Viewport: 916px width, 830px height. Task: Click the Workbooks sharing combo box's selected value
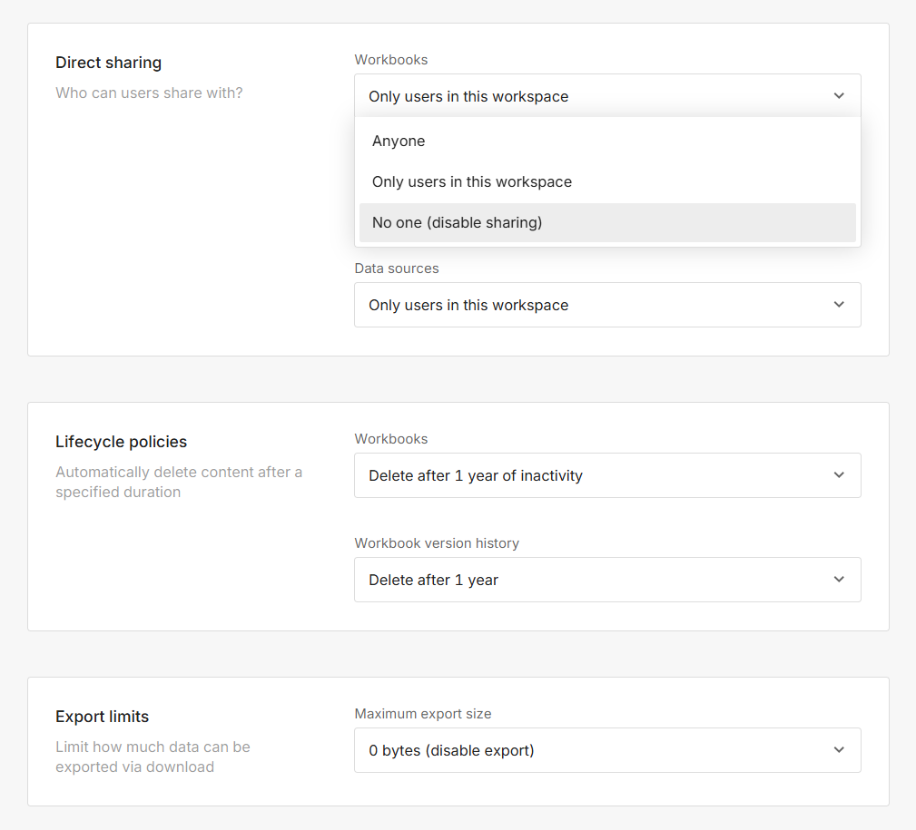(468, 96)
